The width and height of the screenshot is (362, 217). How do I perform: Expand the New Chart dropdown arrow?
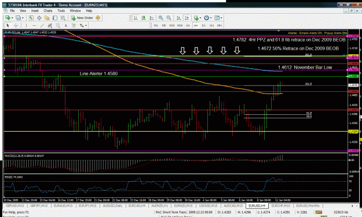12,18
